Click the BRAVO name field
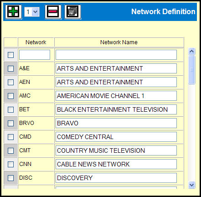 click(x=116, y=123)
